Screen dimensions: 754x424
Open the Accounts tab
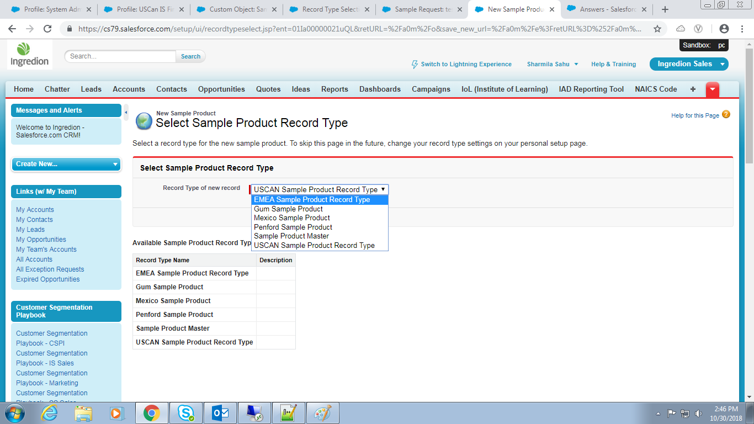tap(129, 89)
